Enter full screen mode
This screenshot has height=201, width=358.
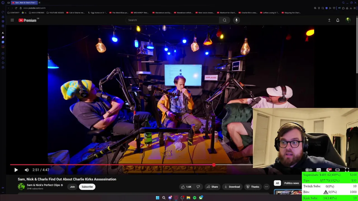pos(347,170)
